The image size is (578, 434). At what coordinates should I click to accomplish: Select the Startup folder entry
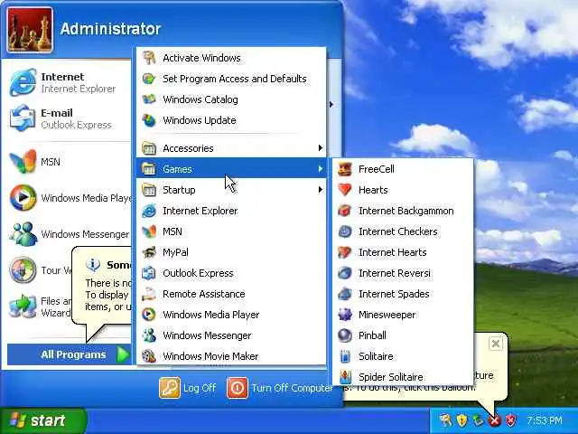pos(231,190)
